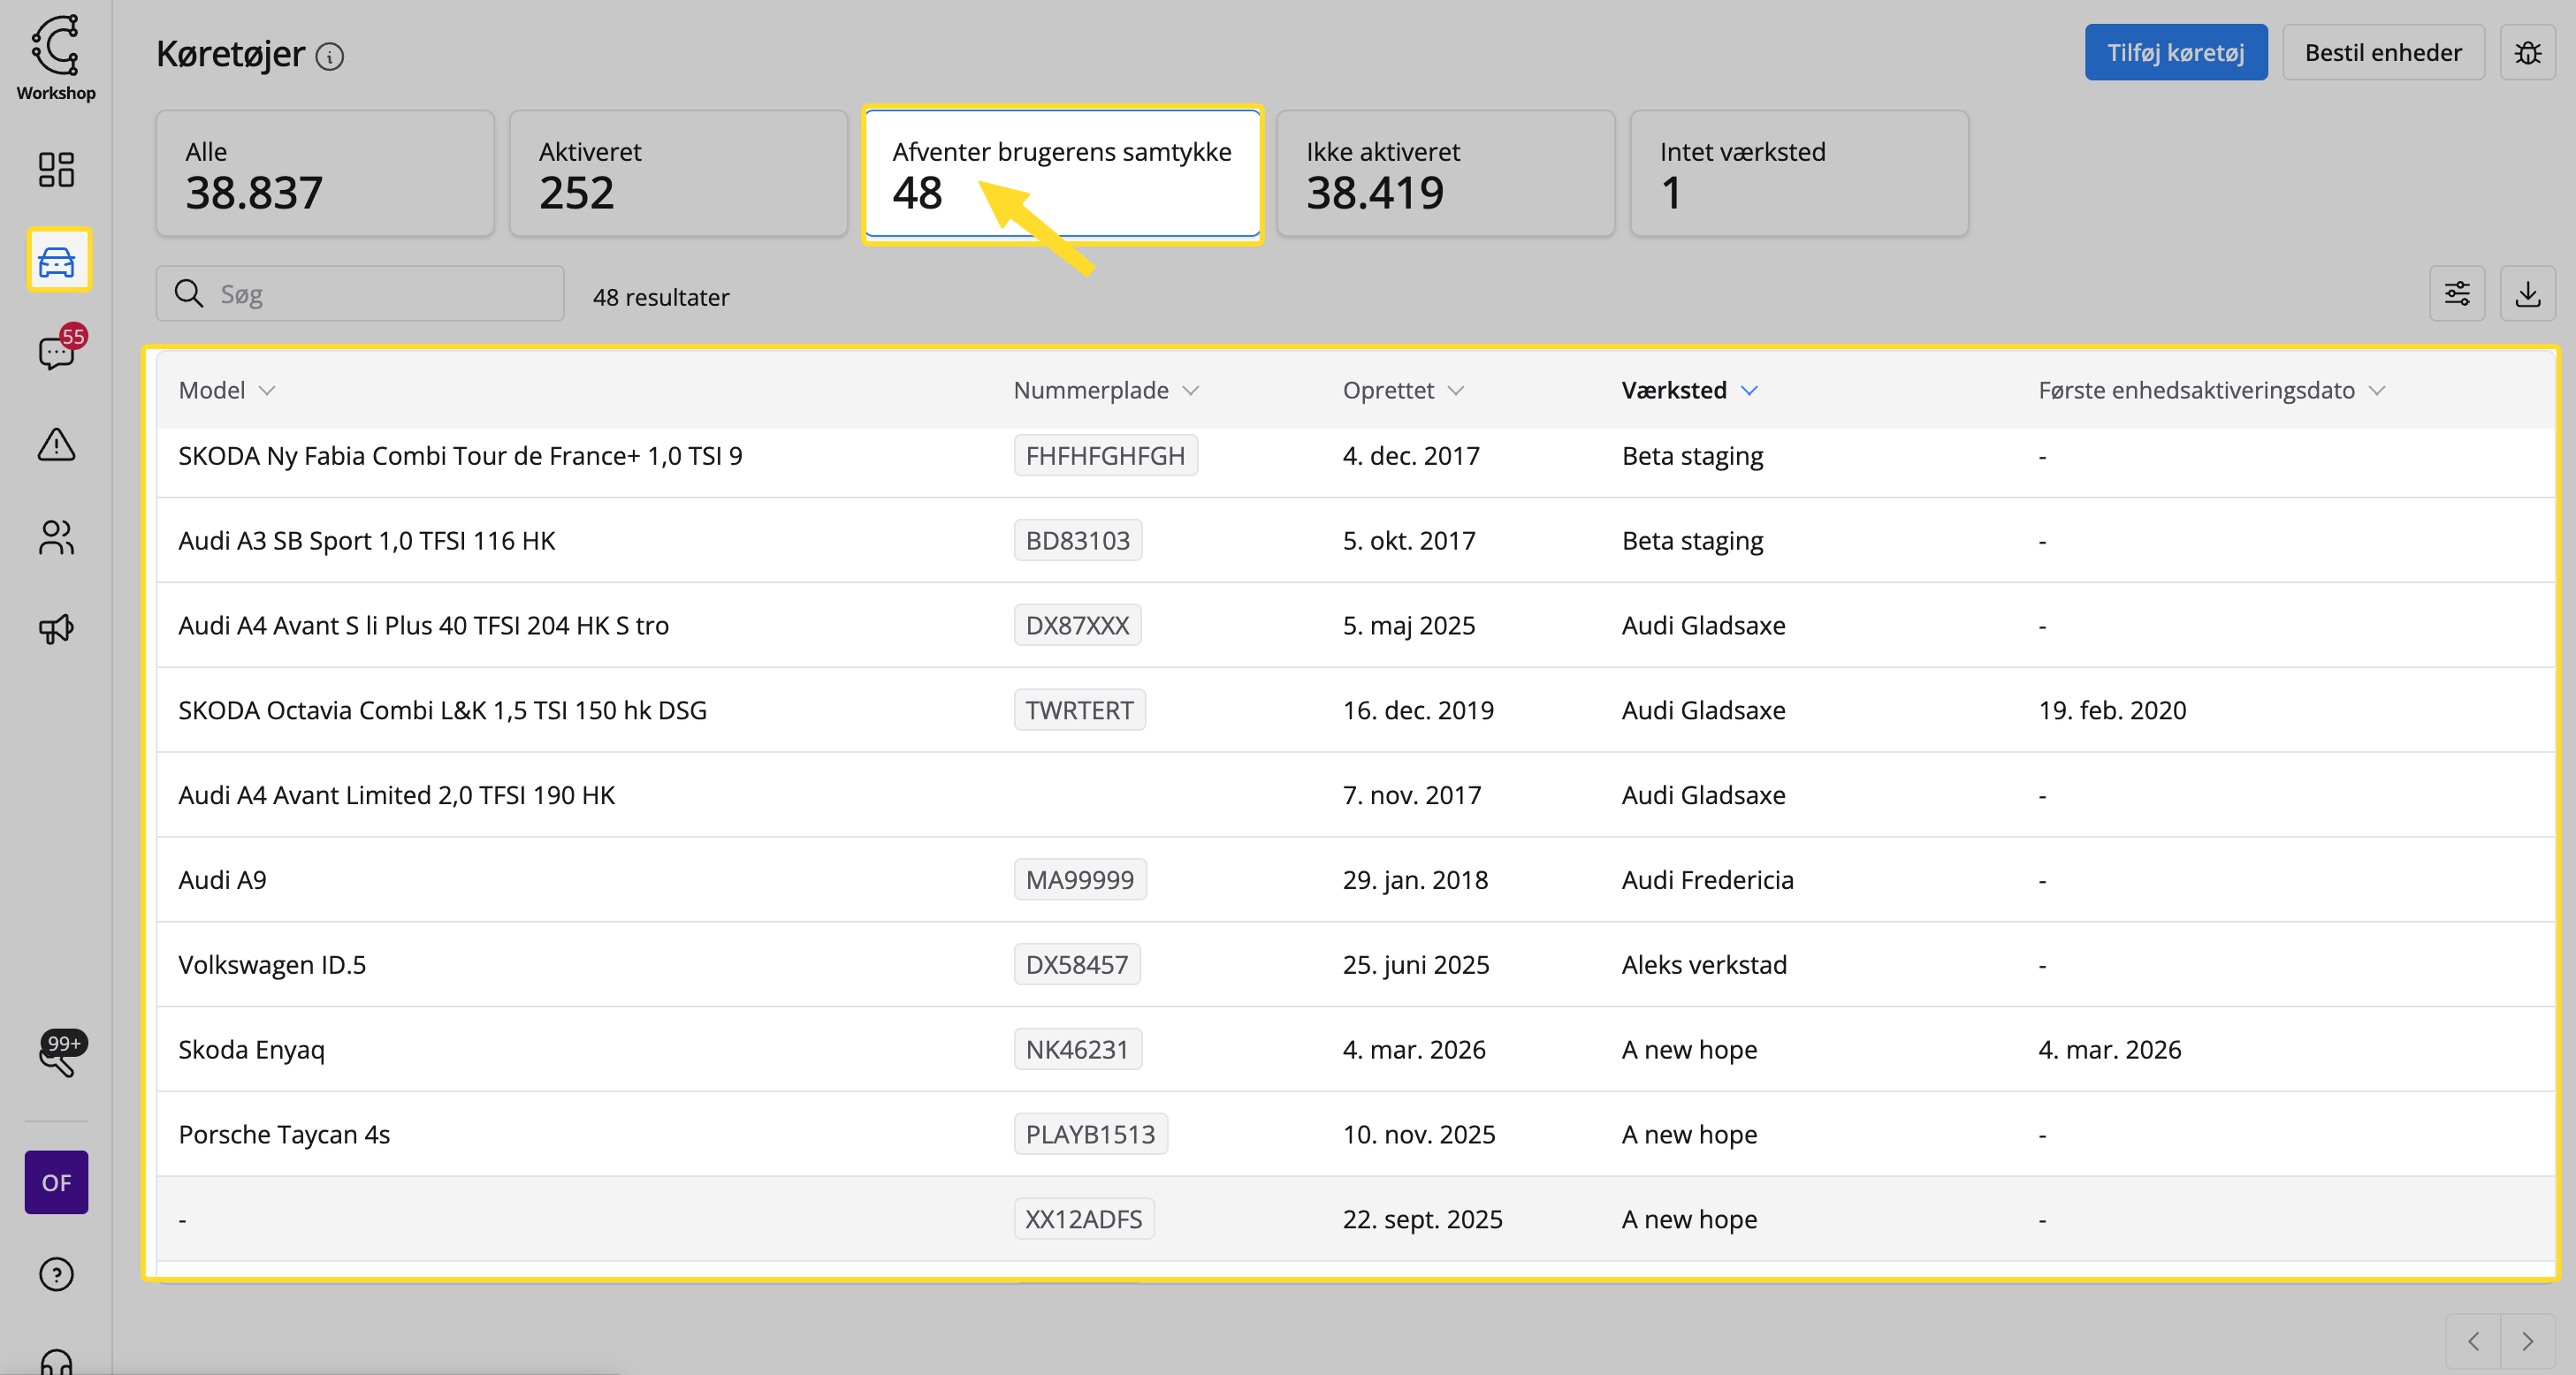Expand Nummerplade column sort dropdown

1190,391
